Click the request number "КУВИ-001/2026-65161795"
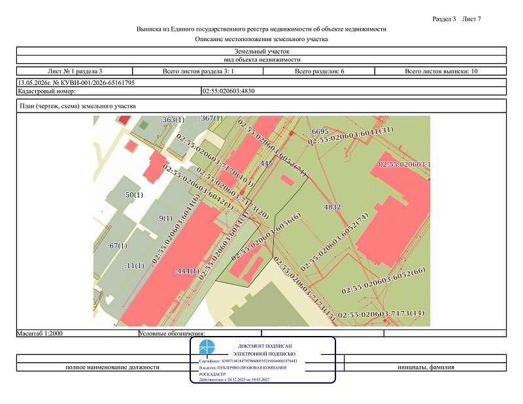This screenshot has width=523, height=404. (x=97, y=83)
